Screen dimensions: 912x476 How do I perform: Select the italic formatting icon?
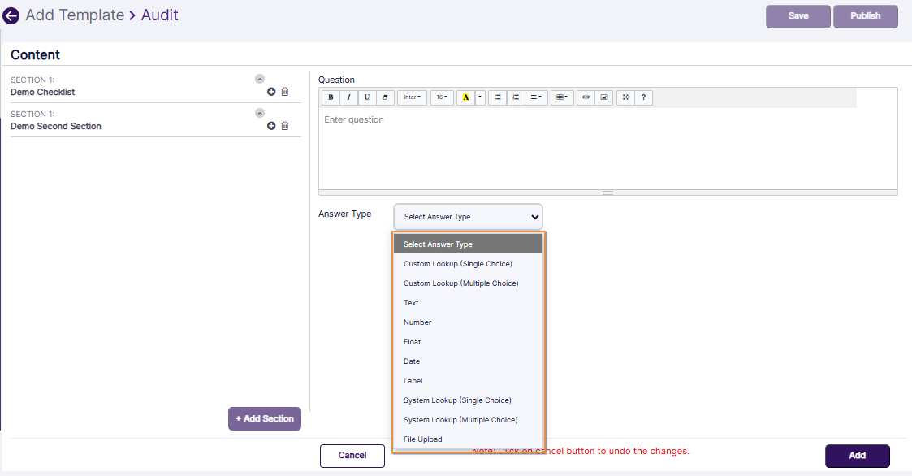pyautogui.click(x=348, y=97)
